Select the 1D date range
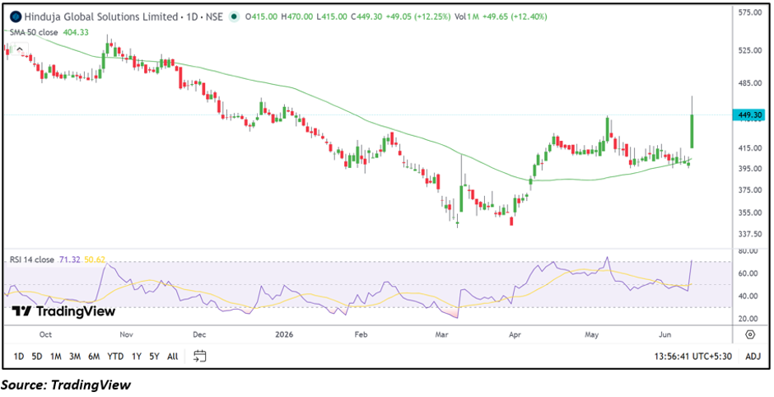Viewport: 774px width, 397px height. [18, 356]
